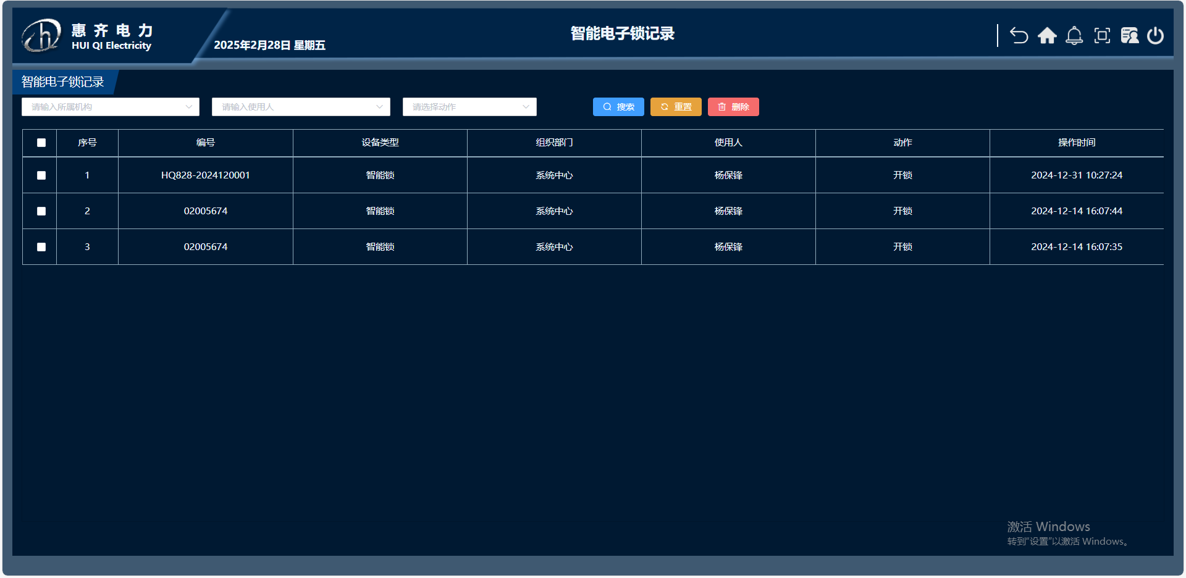Click the date 2025年2月28日 星期五
Viewport: 1186px width, 578px height.
(x=269, y=45)
